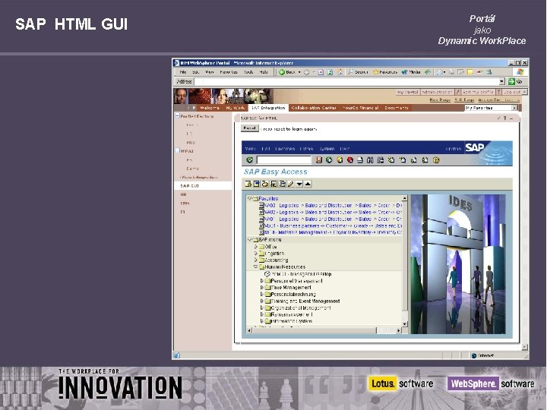Open the My Favorites dropdown in portal
The width and height of the screenshot is (547, 410).
[x=514, y=108]
